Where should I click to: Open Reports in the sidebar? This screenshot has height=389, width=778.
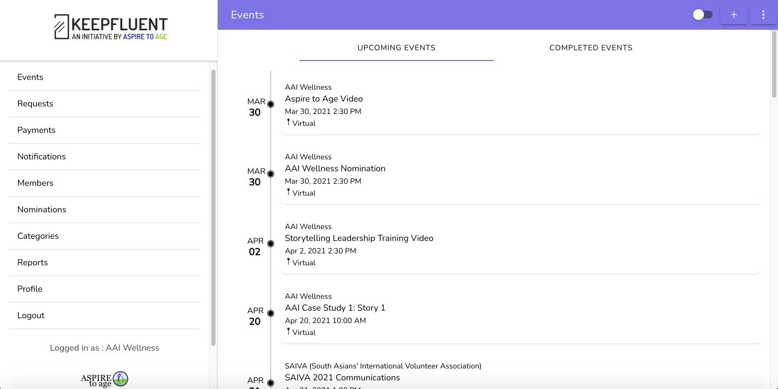[104, 263]
